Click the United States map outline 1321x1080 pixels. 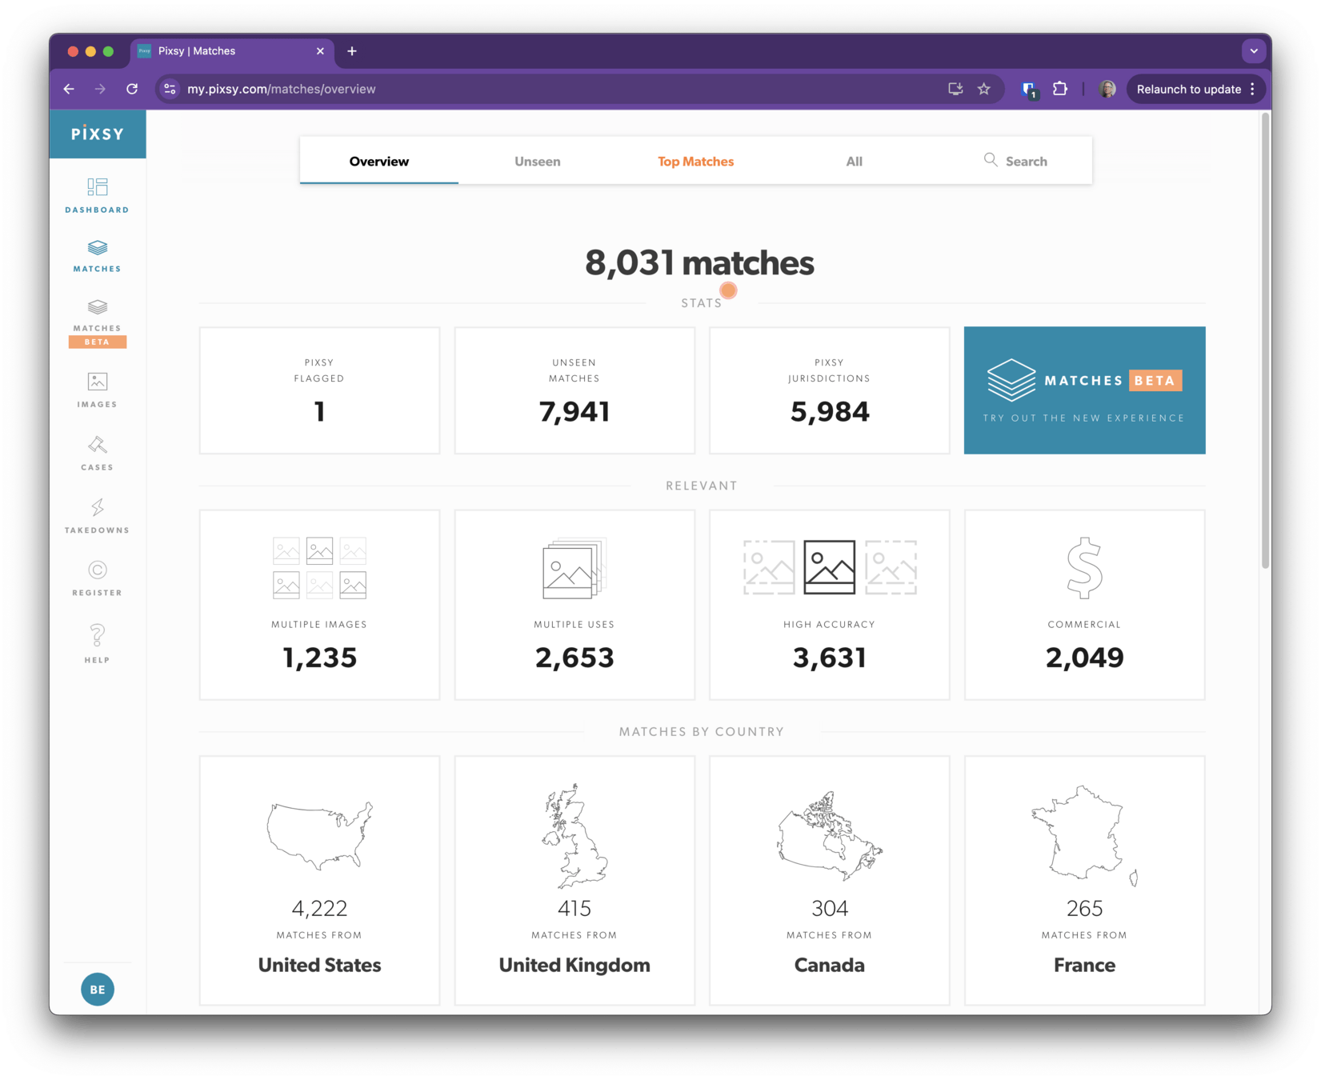(319, 835)
